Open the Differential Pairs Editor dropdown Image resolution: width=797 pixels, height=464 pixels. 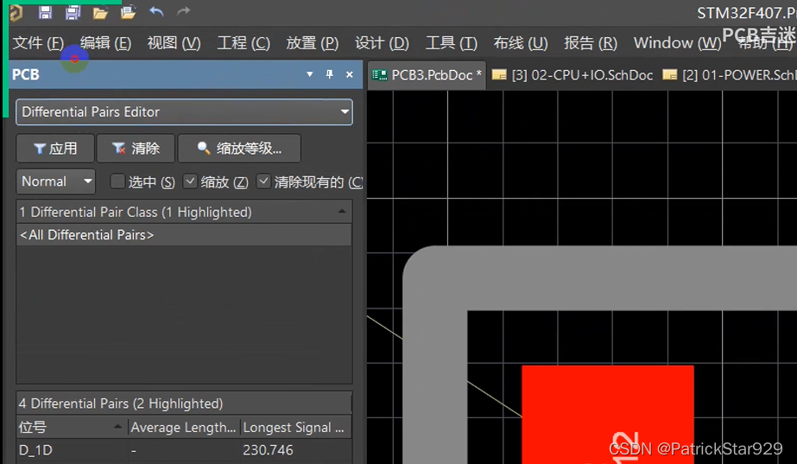(184, 111)
